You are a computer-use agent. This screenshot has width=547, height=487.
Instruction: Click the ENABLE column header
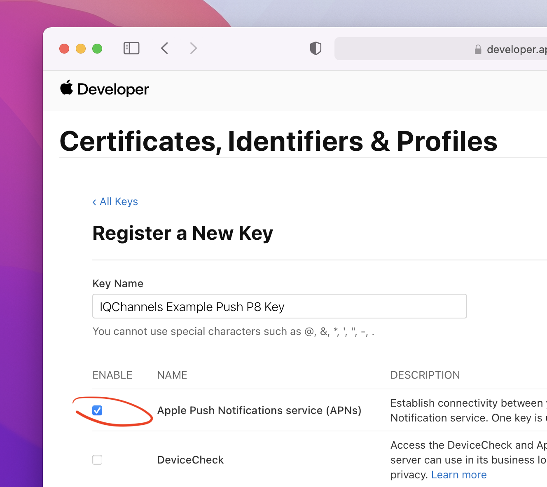112,375
